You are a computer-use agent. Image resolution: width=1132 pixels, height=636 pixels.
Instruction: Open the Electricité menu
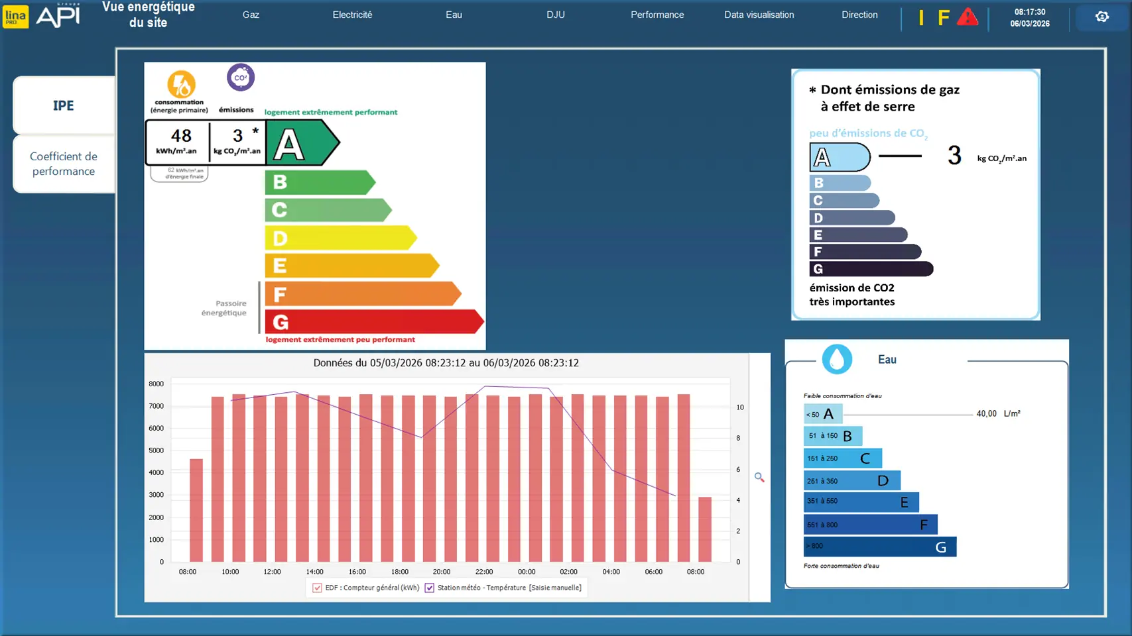coord(352,15)
